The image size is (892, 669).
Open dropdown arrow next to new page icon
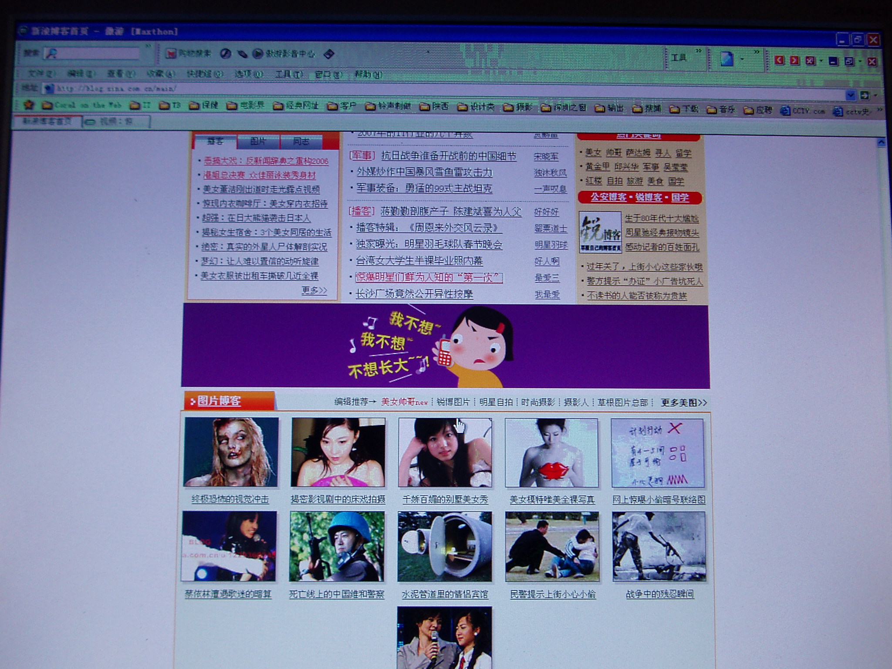[x=742, y=59]
